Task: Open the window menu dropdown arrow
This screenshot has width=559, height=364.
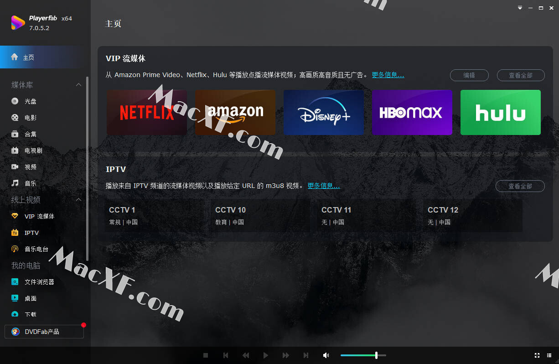Action: point(520,8)
